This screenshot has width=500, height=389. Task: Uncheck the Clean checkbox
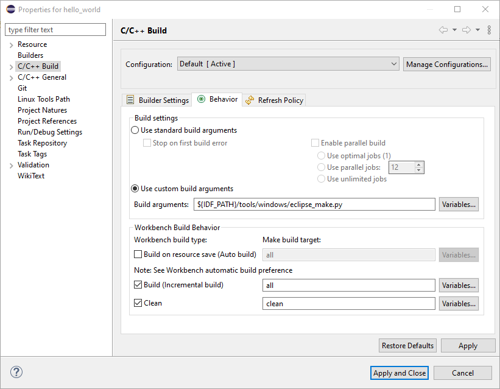point(138,303)
